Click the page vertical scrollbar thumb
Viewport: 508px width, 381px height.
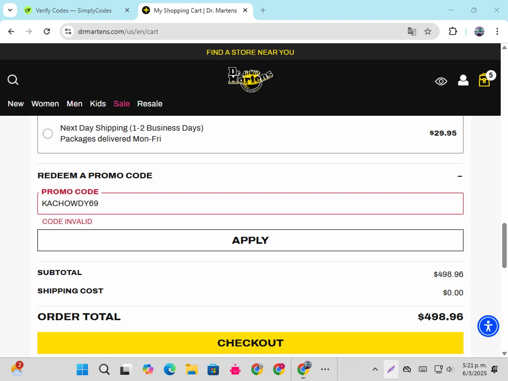tap(504, 246)
